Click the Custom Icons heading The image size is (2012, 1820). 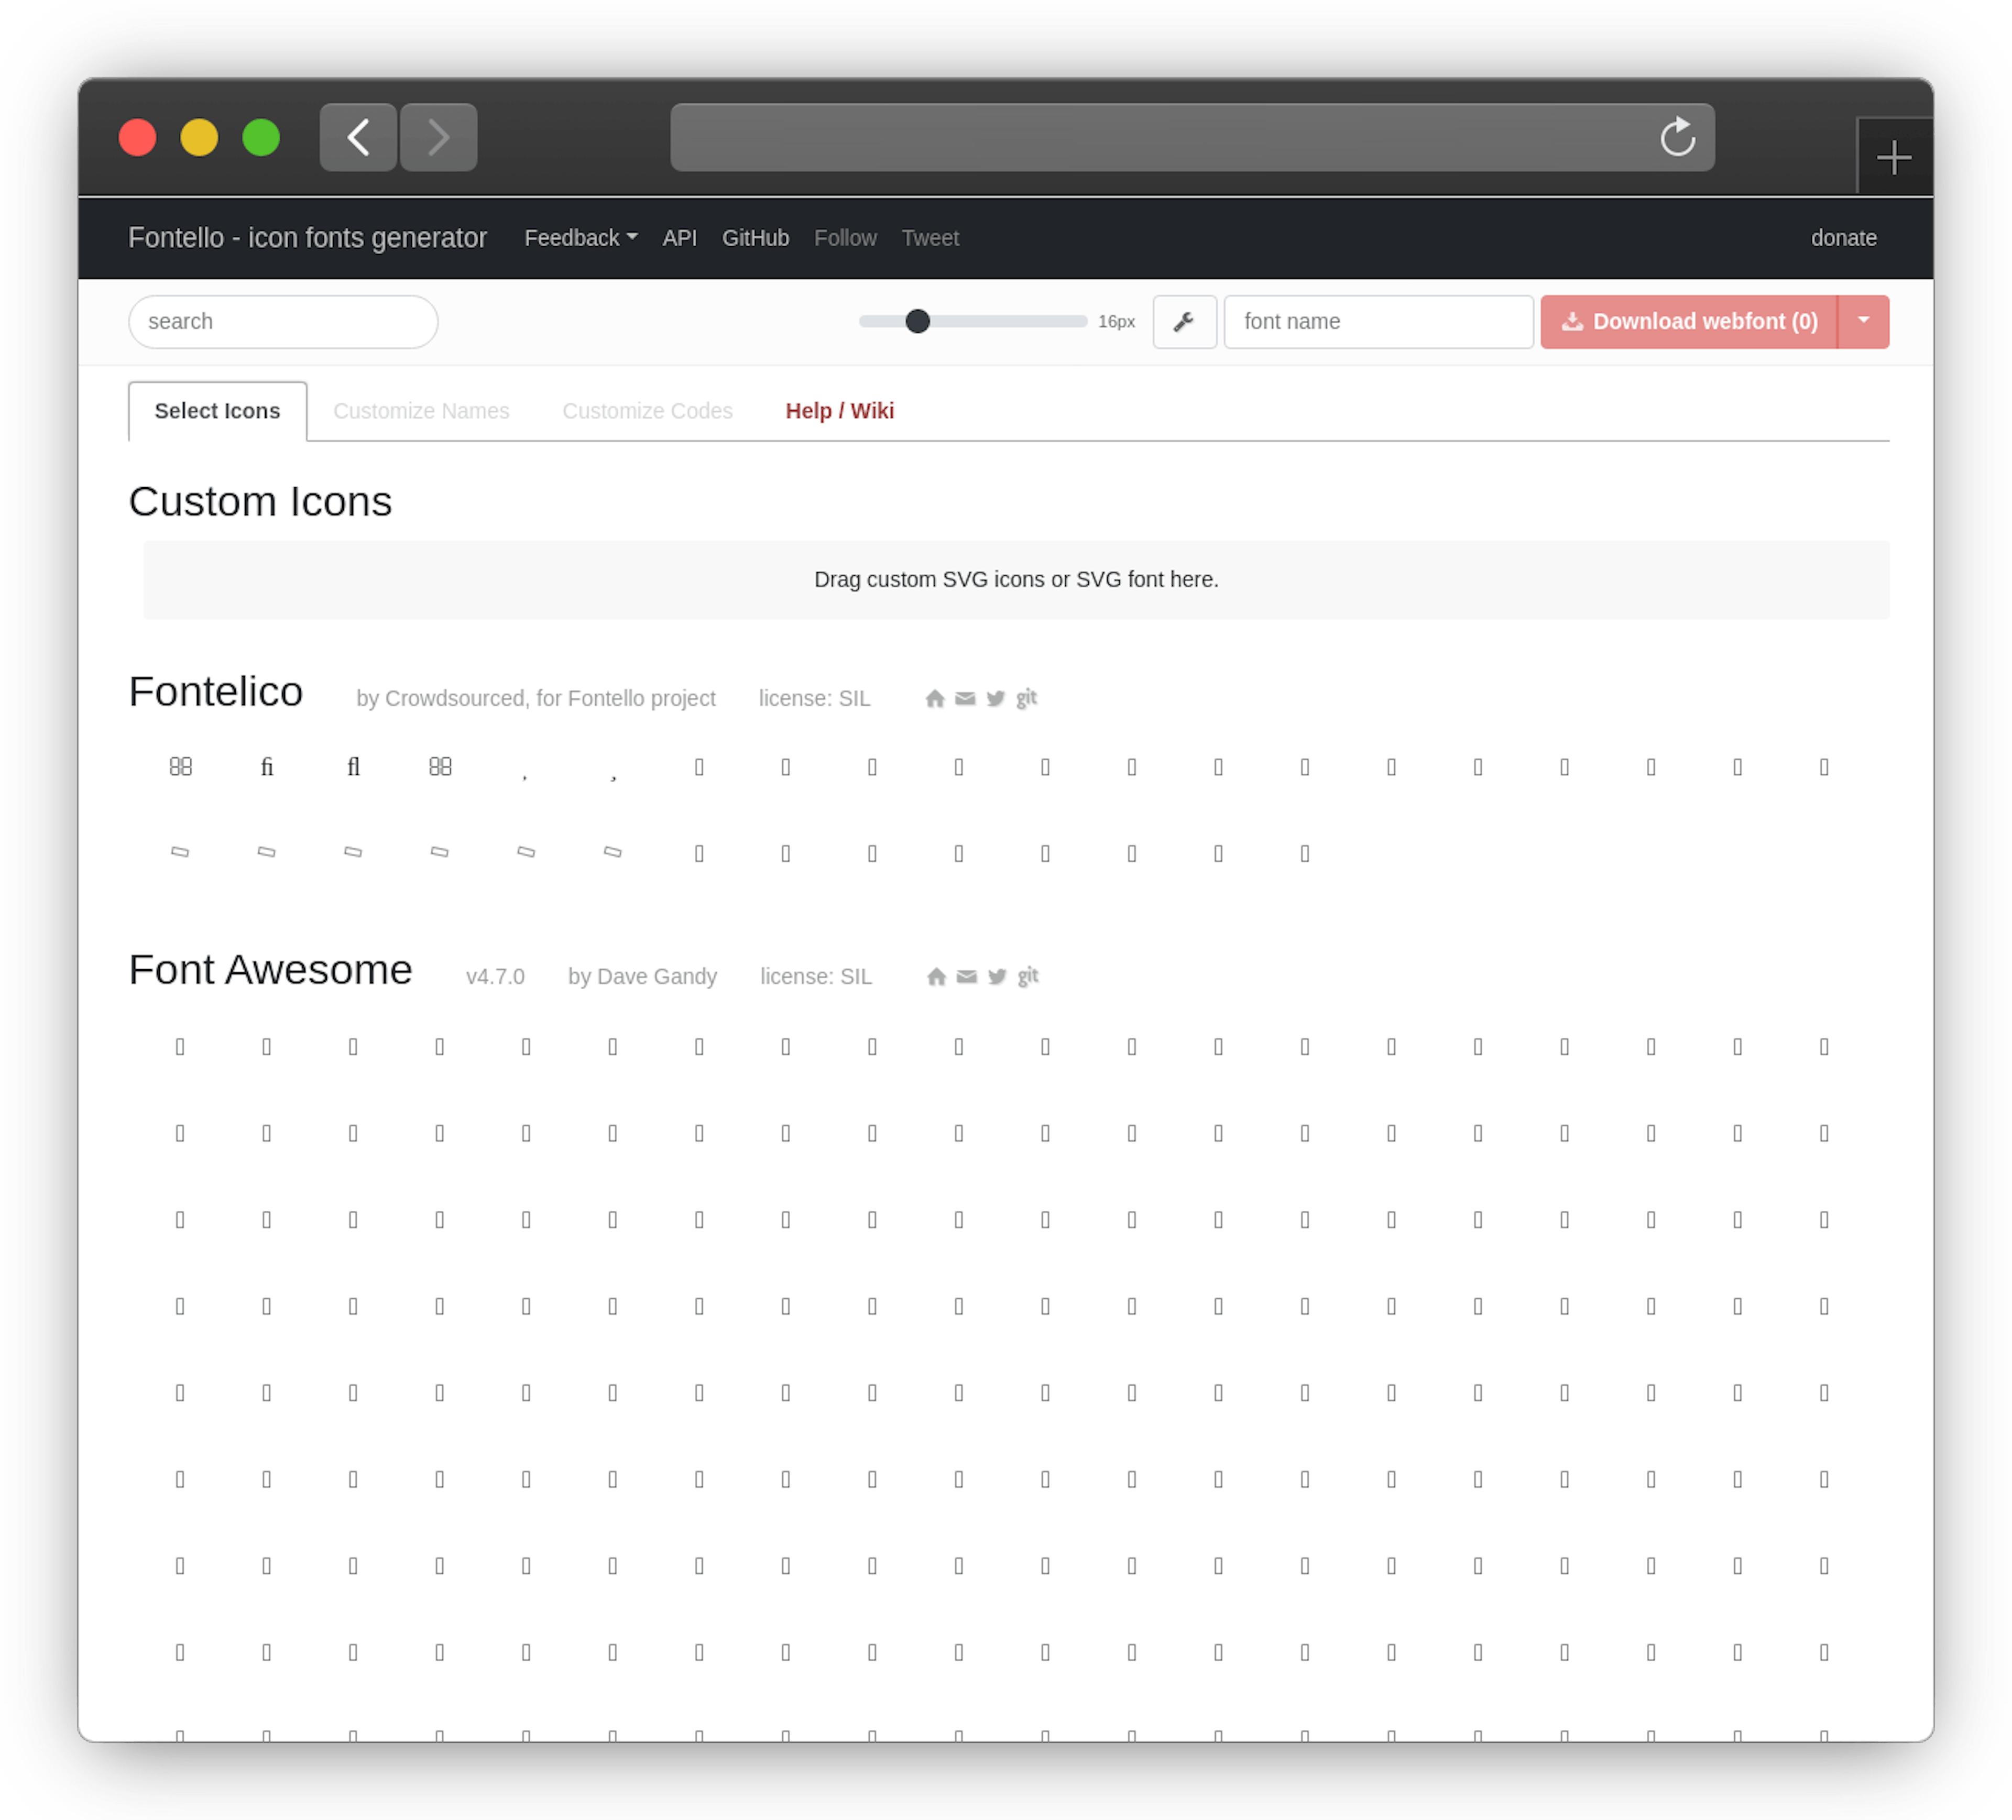pyautogui.click(x=260, y=501)
